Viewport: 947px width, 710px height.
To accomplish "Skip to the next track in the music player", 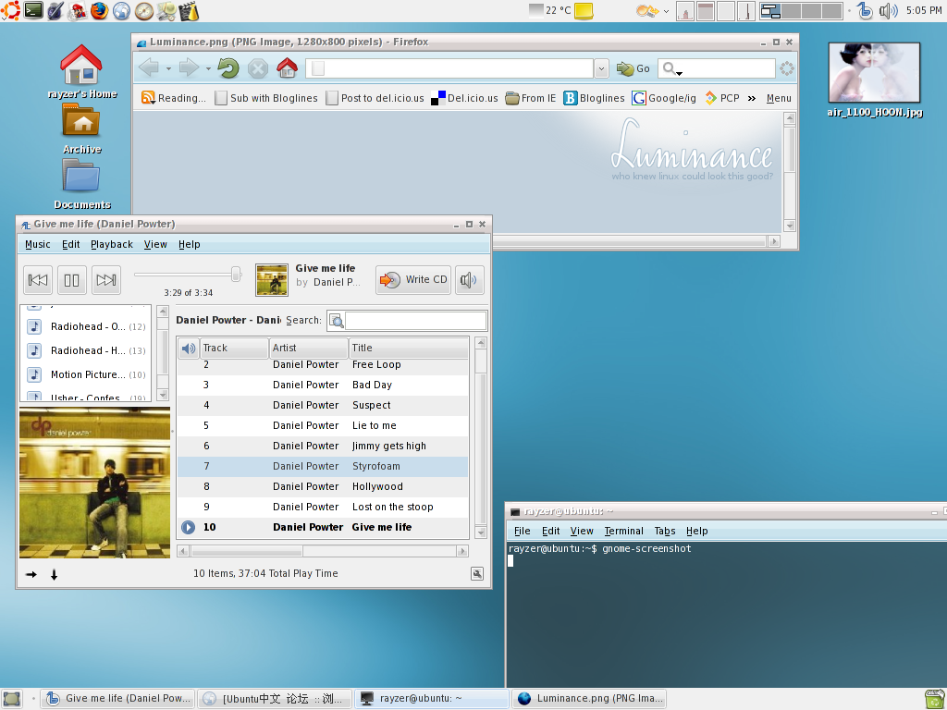I will point(106,280).
